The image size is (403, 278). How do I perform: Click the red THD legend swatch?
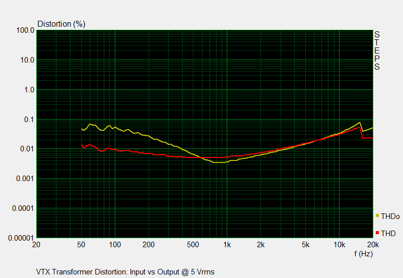tap(377, 233)
